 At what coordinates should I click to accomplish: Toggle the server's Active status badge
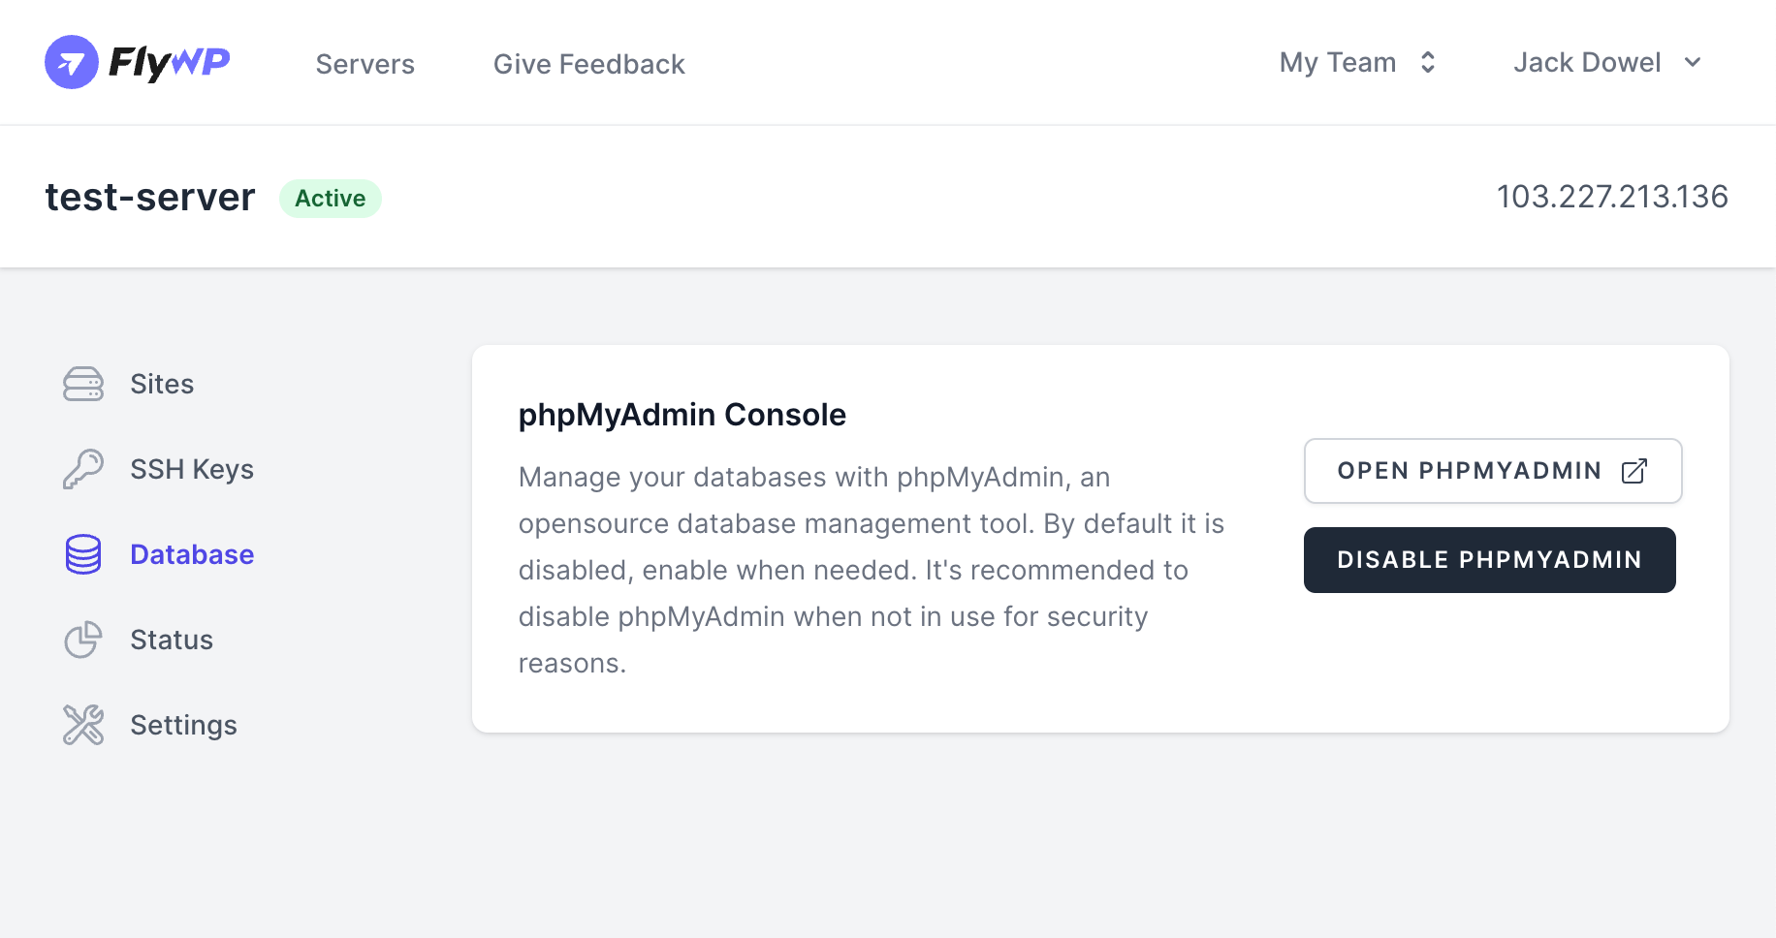[x=330, y=198]
